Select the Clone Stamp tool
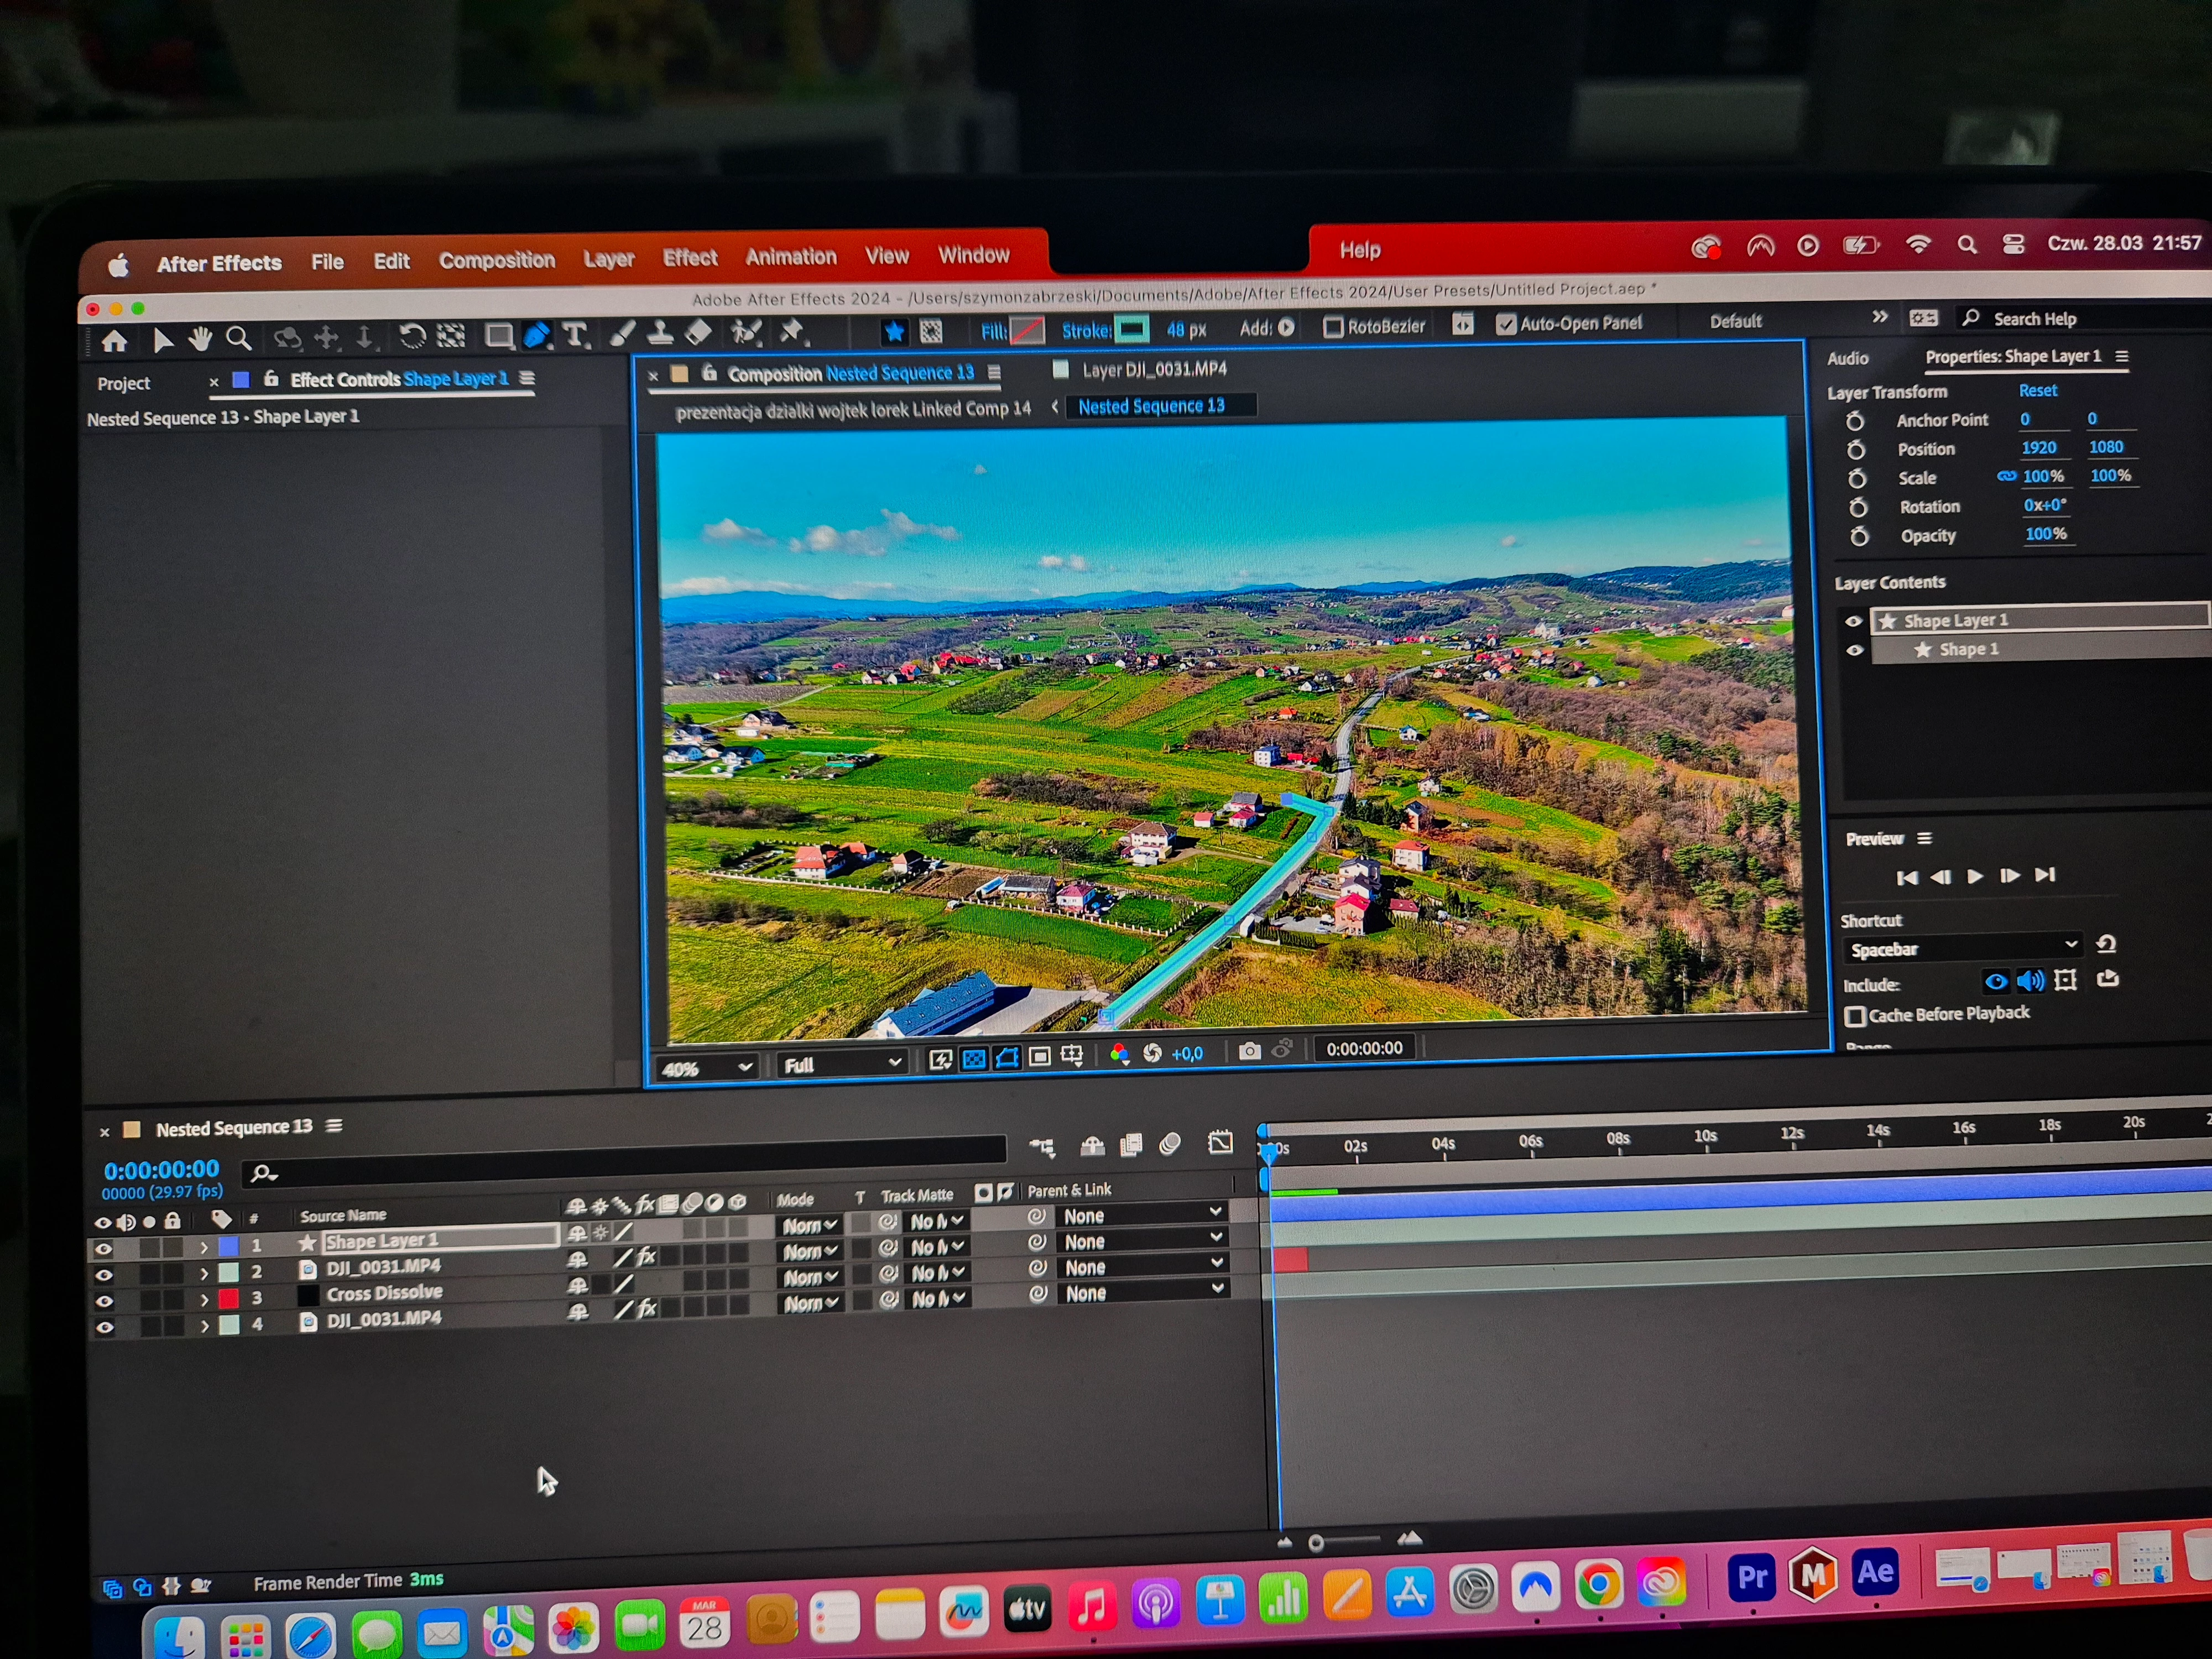This screenshot has width=2212, height=1659. point(660,333)
